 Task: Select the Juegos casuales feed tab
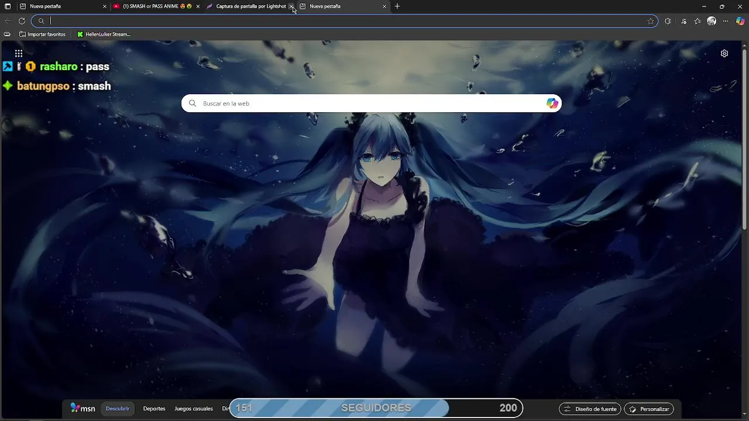tap(194, 409)
